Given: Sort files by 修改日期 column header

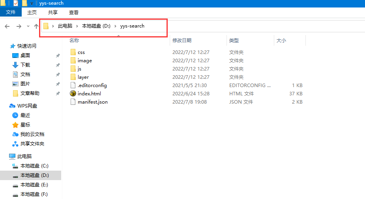Looking at the screenshot, I should point(182,41).
